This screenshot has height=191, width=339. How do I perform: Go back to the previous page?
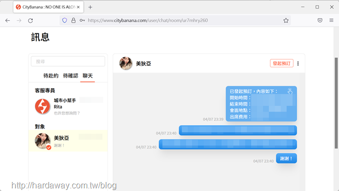click(x=7, y=20)
